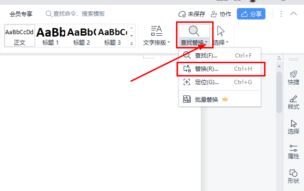The width and height of the screenshot is (304, 191).
Task: Open the 选择 panel in right sidebar
Action: click(294, 127)
